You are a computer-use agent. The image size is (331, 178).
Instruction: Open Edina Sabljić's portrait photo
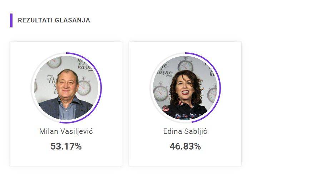coord(186,88)
